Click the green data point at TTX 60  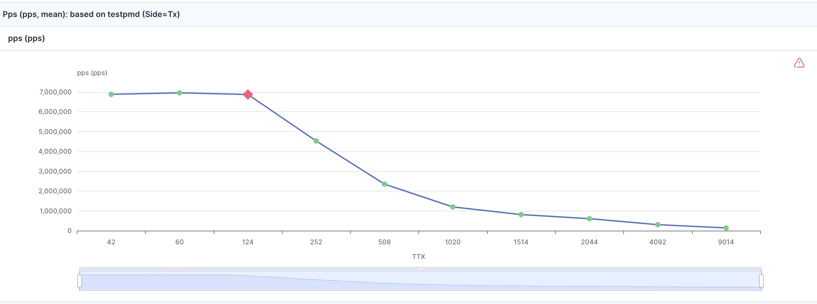[179, 93]
